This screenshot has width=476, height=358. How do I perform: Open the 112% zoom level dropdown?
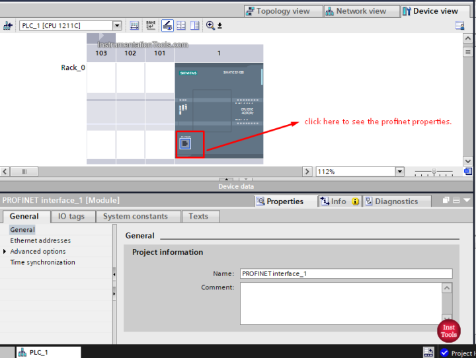coord(400,172)
